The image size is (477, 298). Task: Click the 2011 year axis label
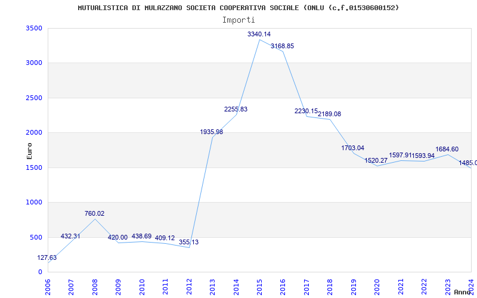pos(165,288)
